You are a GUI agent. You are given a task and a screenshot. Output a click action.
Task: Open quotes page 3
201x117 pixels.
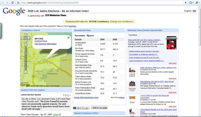[68, 95]
